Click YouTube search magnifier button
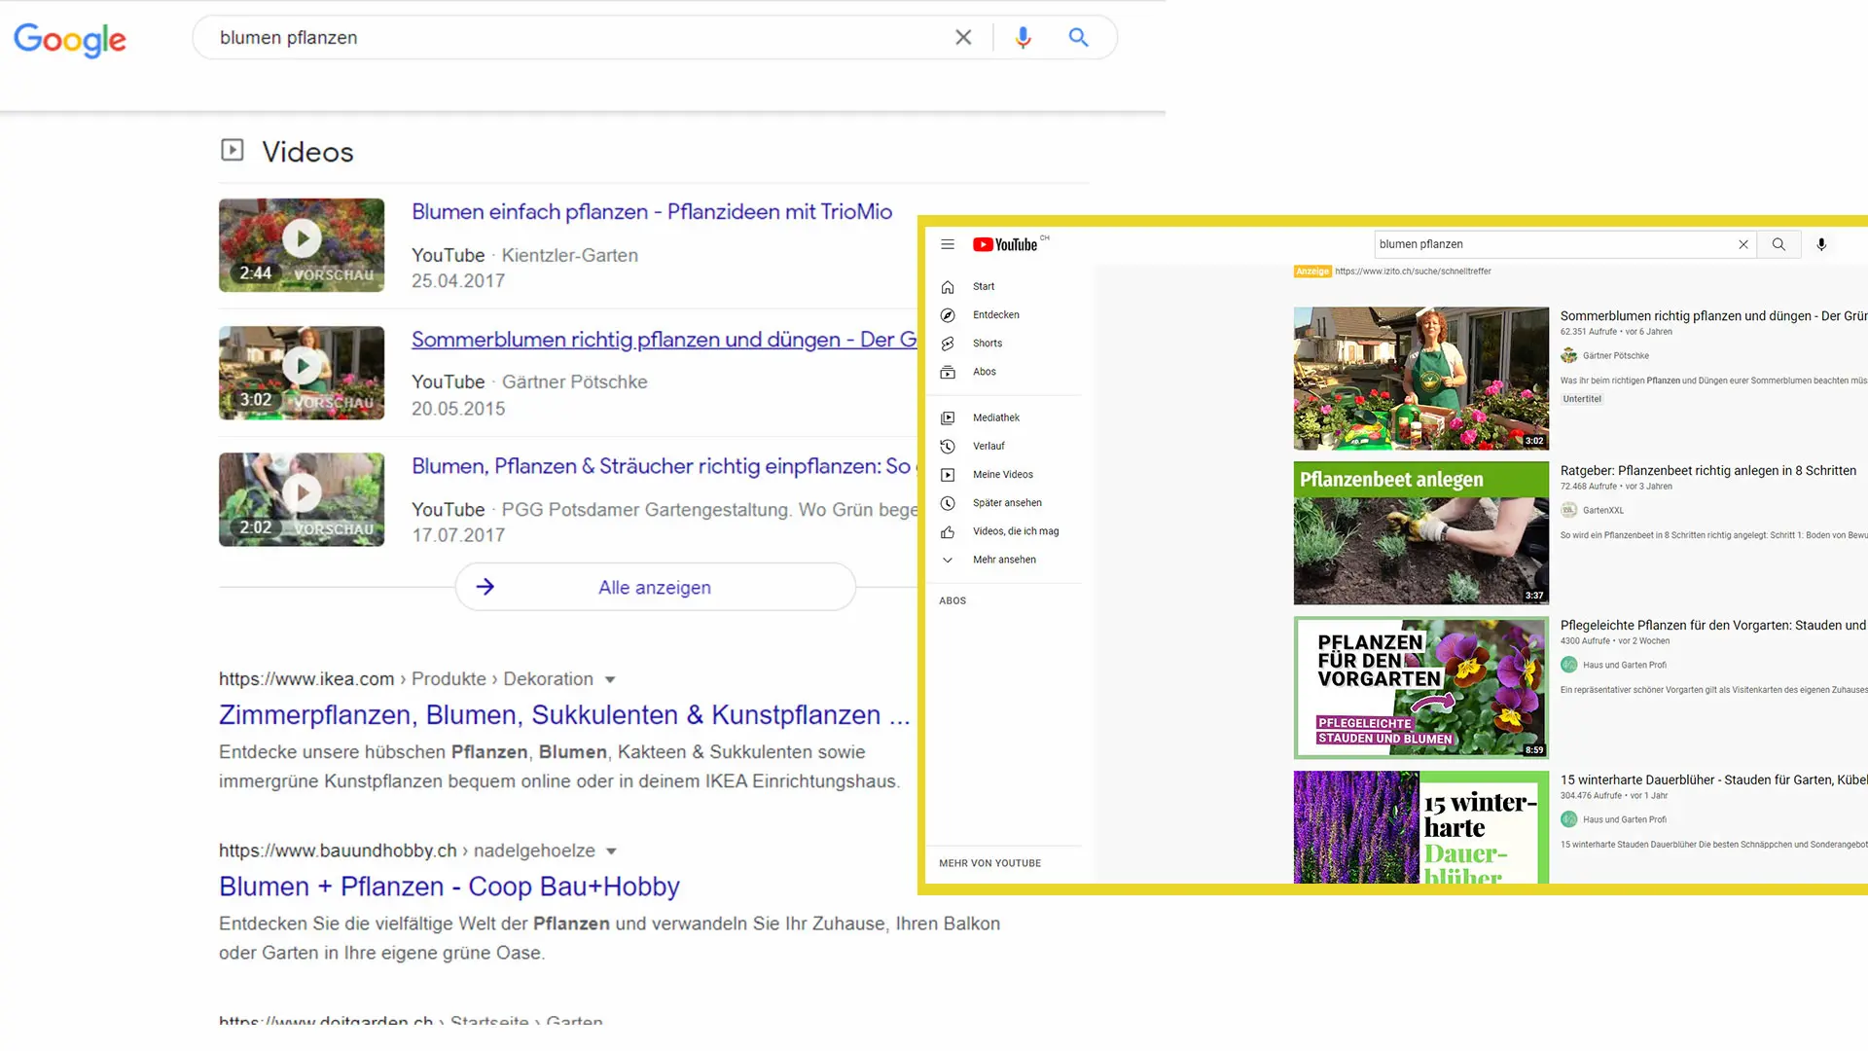 pos(1778,244)
